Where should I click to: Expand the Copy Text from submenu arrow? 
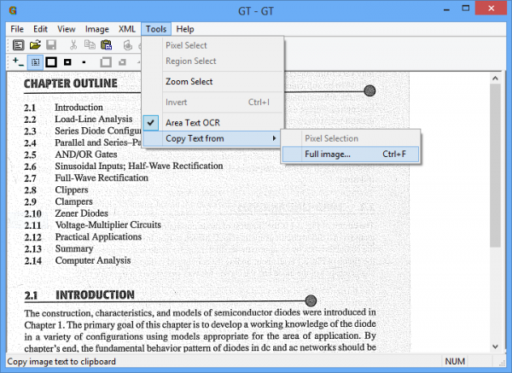(x=275, y=138)
